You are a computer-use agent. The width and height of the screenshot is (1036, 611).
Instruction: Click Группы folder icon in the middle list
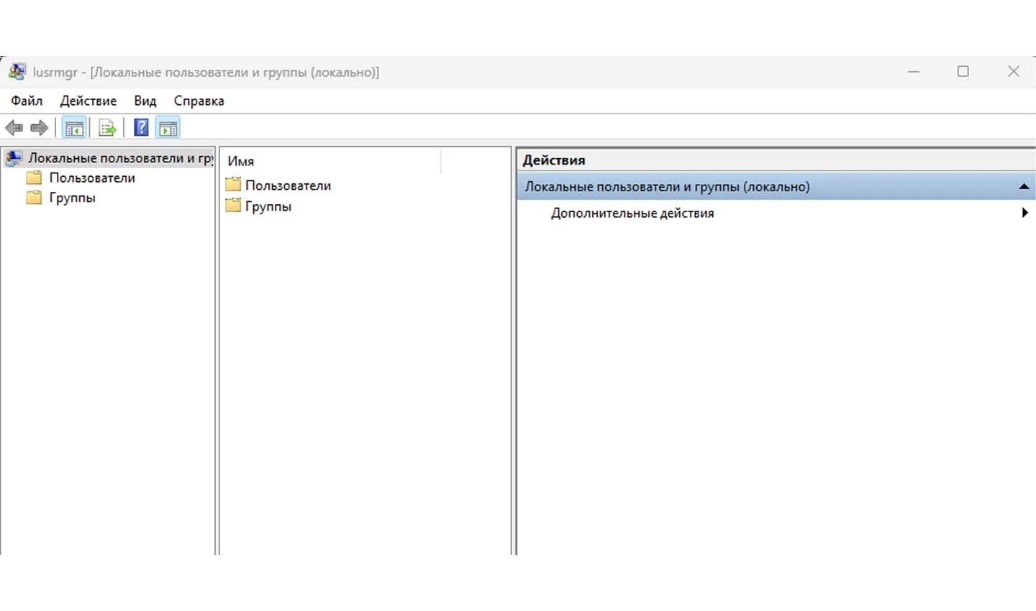233,206
